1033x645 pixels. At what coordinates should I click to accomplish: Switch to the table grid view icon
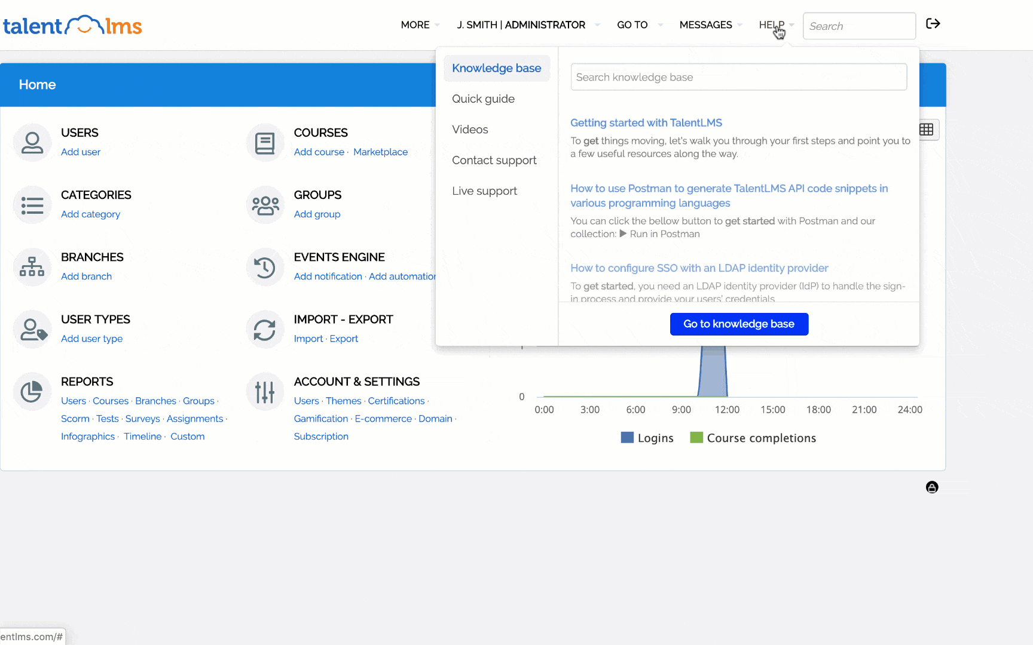click(x=926, y=130)
